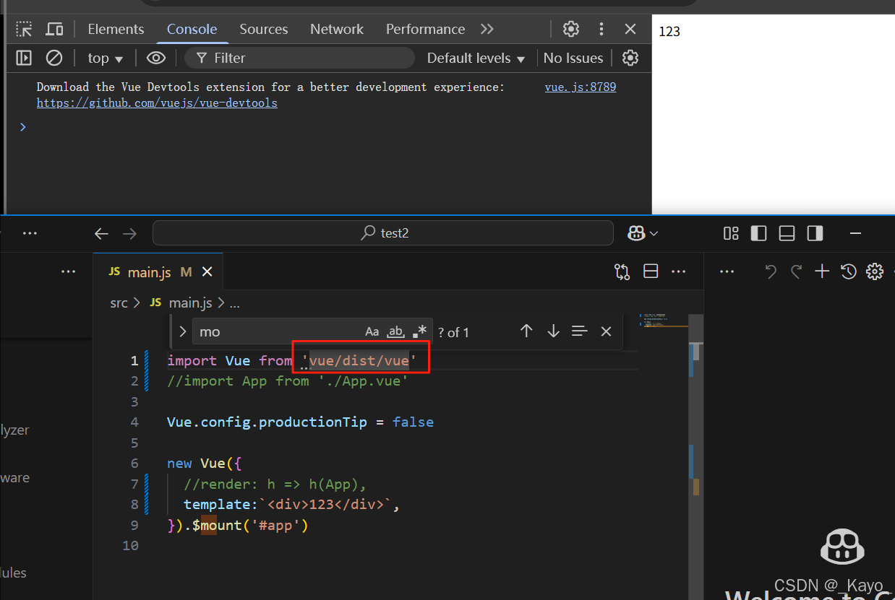Open the sidebar views ellipsis menu
The height and width of the screenshot is (600, 895).
[x=69, y=271]
